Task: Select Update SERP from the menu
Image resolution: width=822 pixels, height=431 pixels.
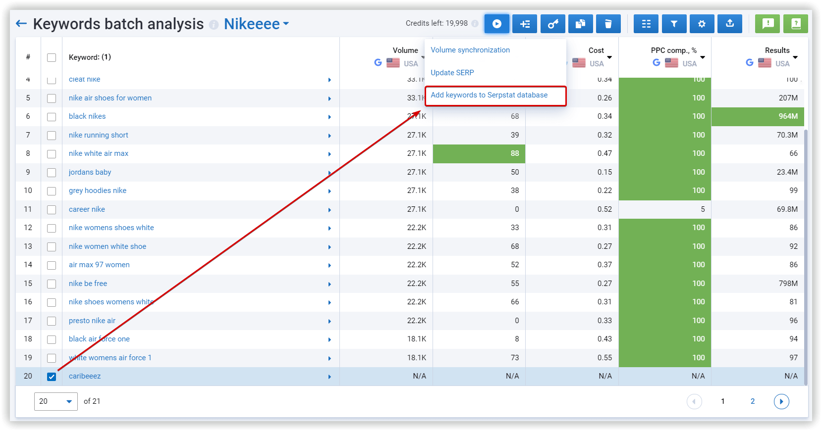Action: click(x=452, y=73)
